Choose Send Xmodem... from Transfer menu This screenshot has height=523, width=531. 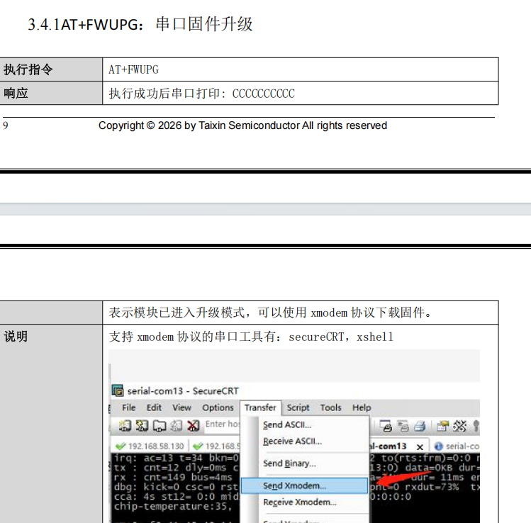pos(295,486)
